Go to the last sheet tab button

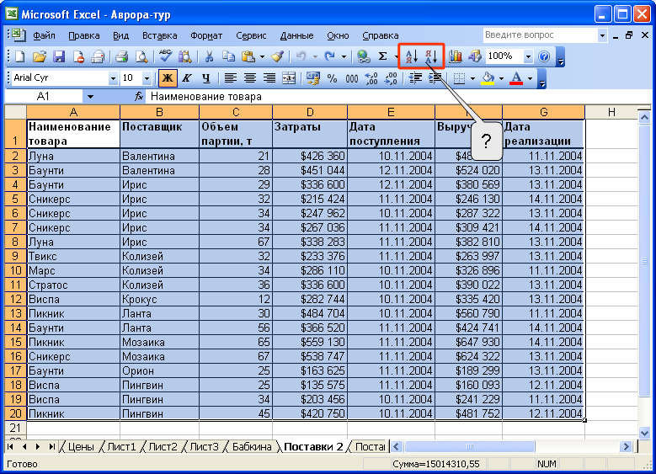coord(52,447)
